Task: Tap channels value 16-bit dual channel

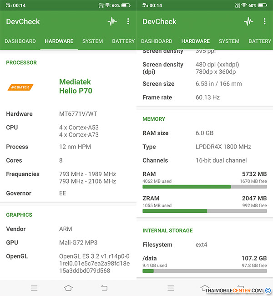Action: click(221, 160)
